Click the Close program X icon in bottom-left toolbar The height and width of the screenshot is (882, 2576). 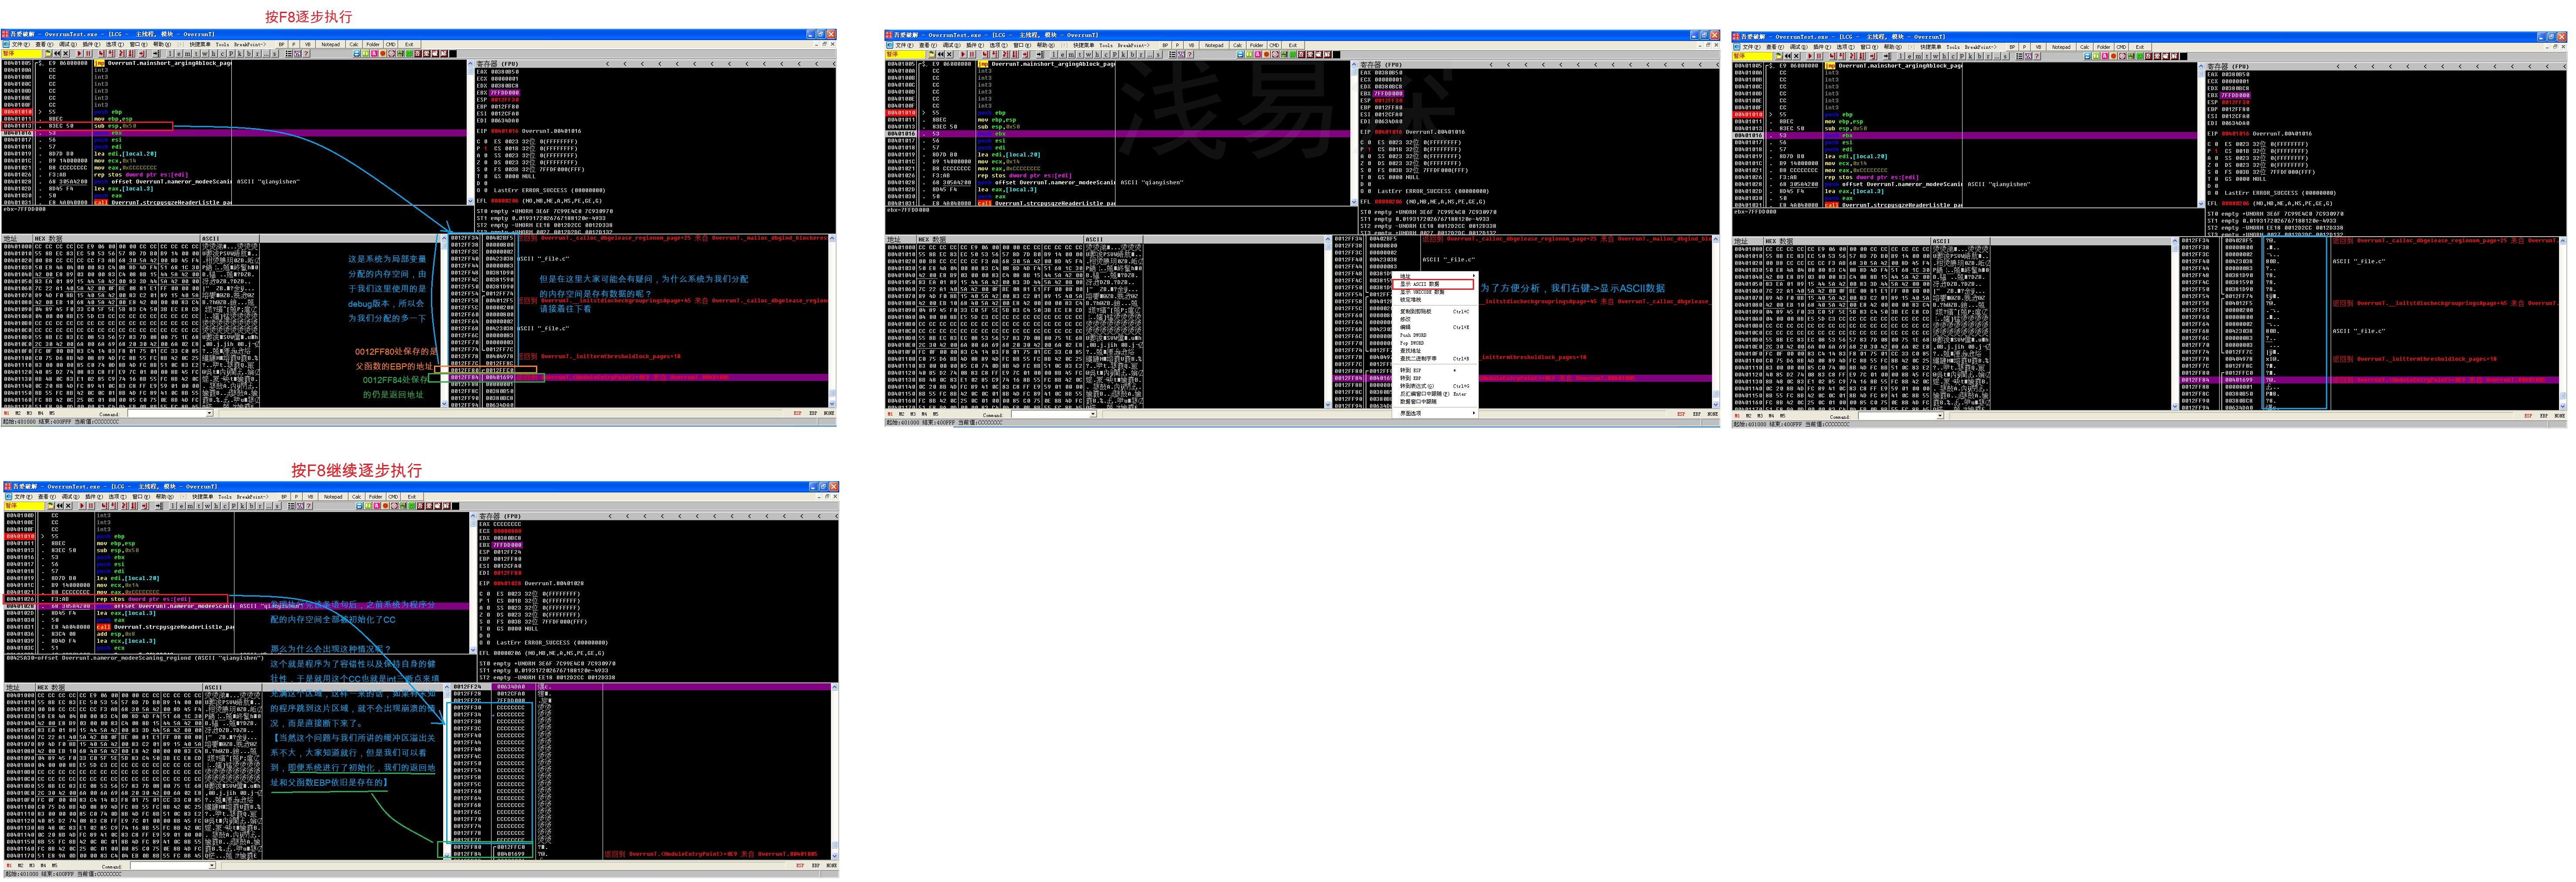tap(68, 506)
